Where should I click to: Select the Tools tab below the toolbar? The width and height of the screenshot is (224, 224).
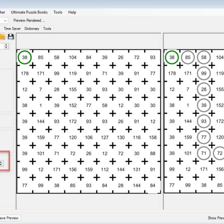click(47, 28)
